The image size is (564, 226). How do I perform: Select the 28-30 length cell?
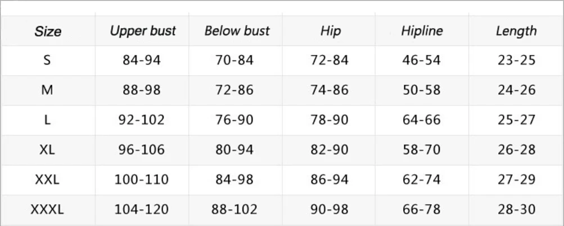[x=517, y=209]
